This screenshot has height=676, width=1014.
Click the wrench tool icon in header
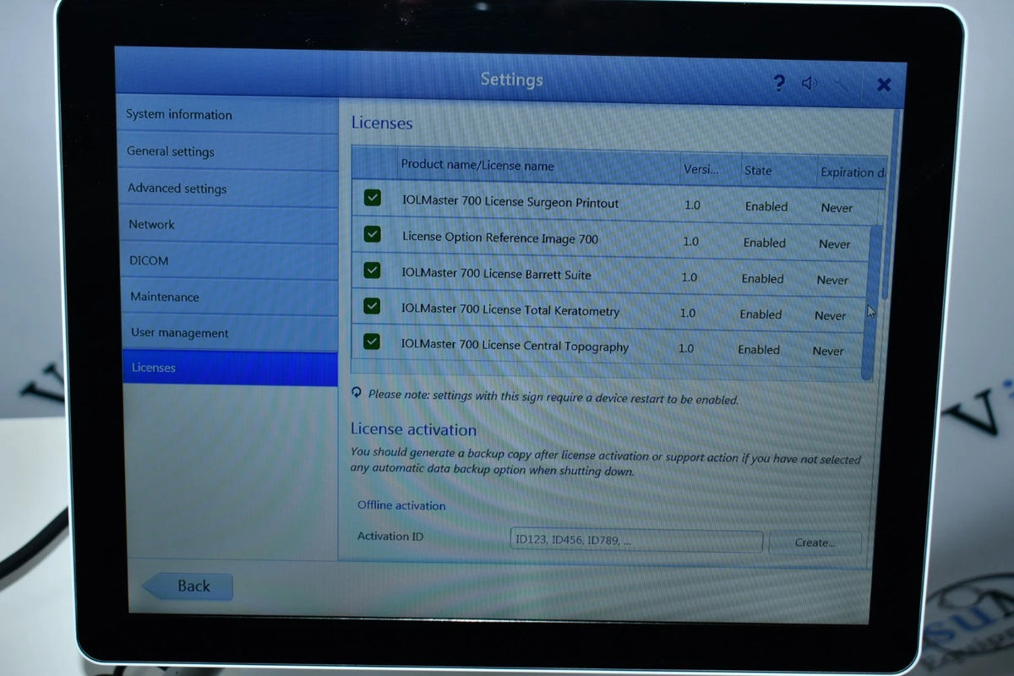tap(841, 84)
